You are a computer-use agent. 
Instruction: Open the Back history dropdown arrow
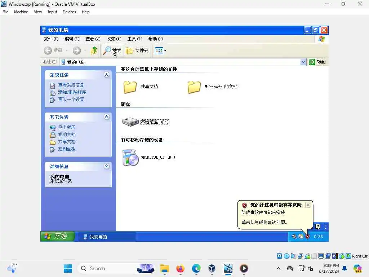pos(67,50)
